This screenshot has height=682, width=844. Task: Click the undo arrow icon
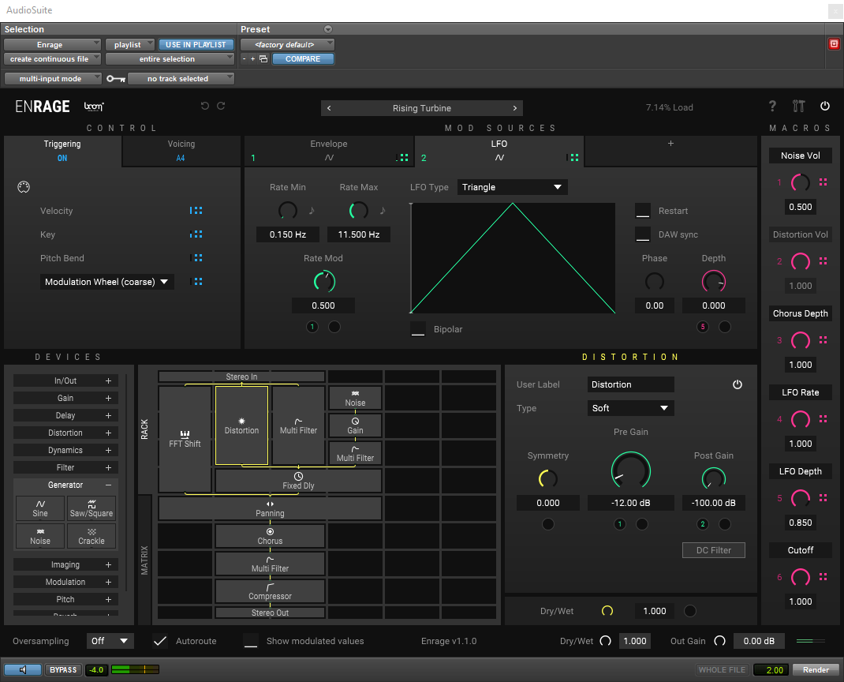[x=205, y=107]
